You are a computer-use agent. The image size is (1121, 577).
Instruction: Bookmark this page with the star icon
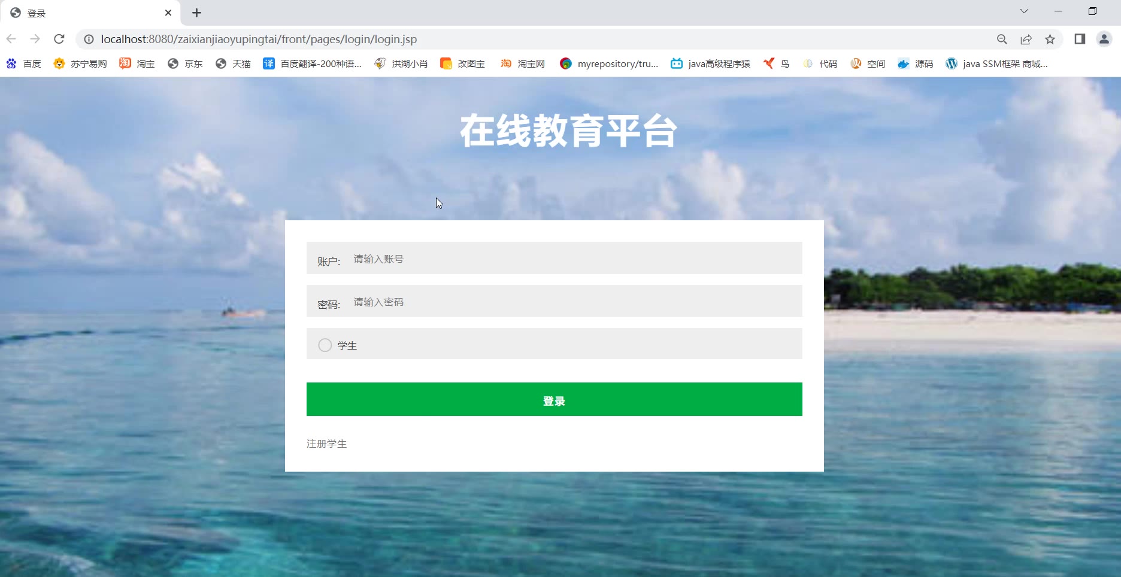(1050, 39)
